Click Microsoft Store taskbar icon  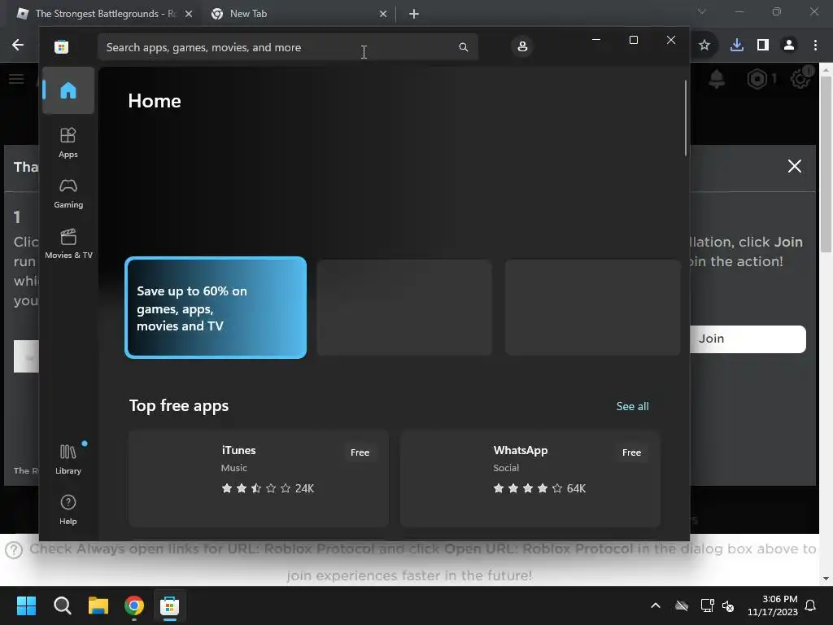point(169,605)
